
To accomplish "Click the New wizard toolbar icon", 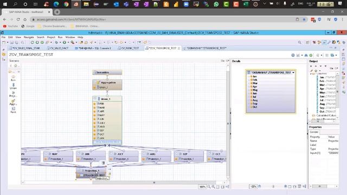I will [x=4, y=42].
